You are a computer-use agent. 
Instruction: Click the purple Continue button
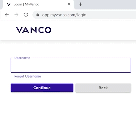pos(42,88)
